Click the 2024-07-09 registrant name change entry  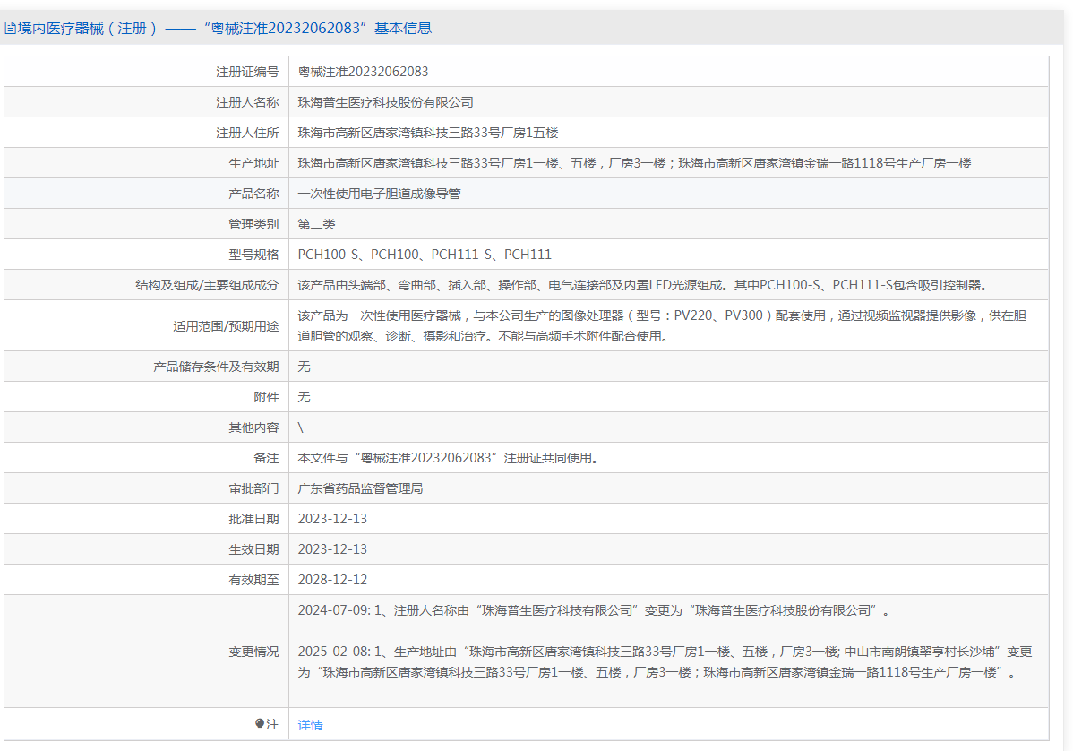click(594, 610)
